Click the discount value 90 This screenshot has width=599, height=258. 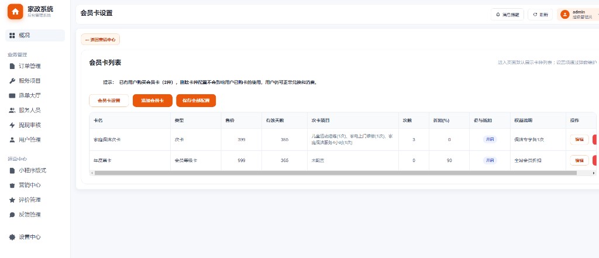pos(449,160)
